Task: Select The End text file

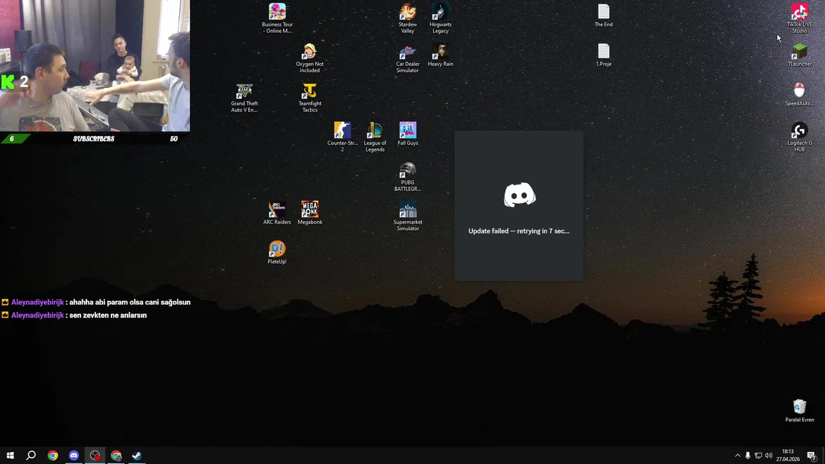Action: pyautogui.click(x=603, y=16)
